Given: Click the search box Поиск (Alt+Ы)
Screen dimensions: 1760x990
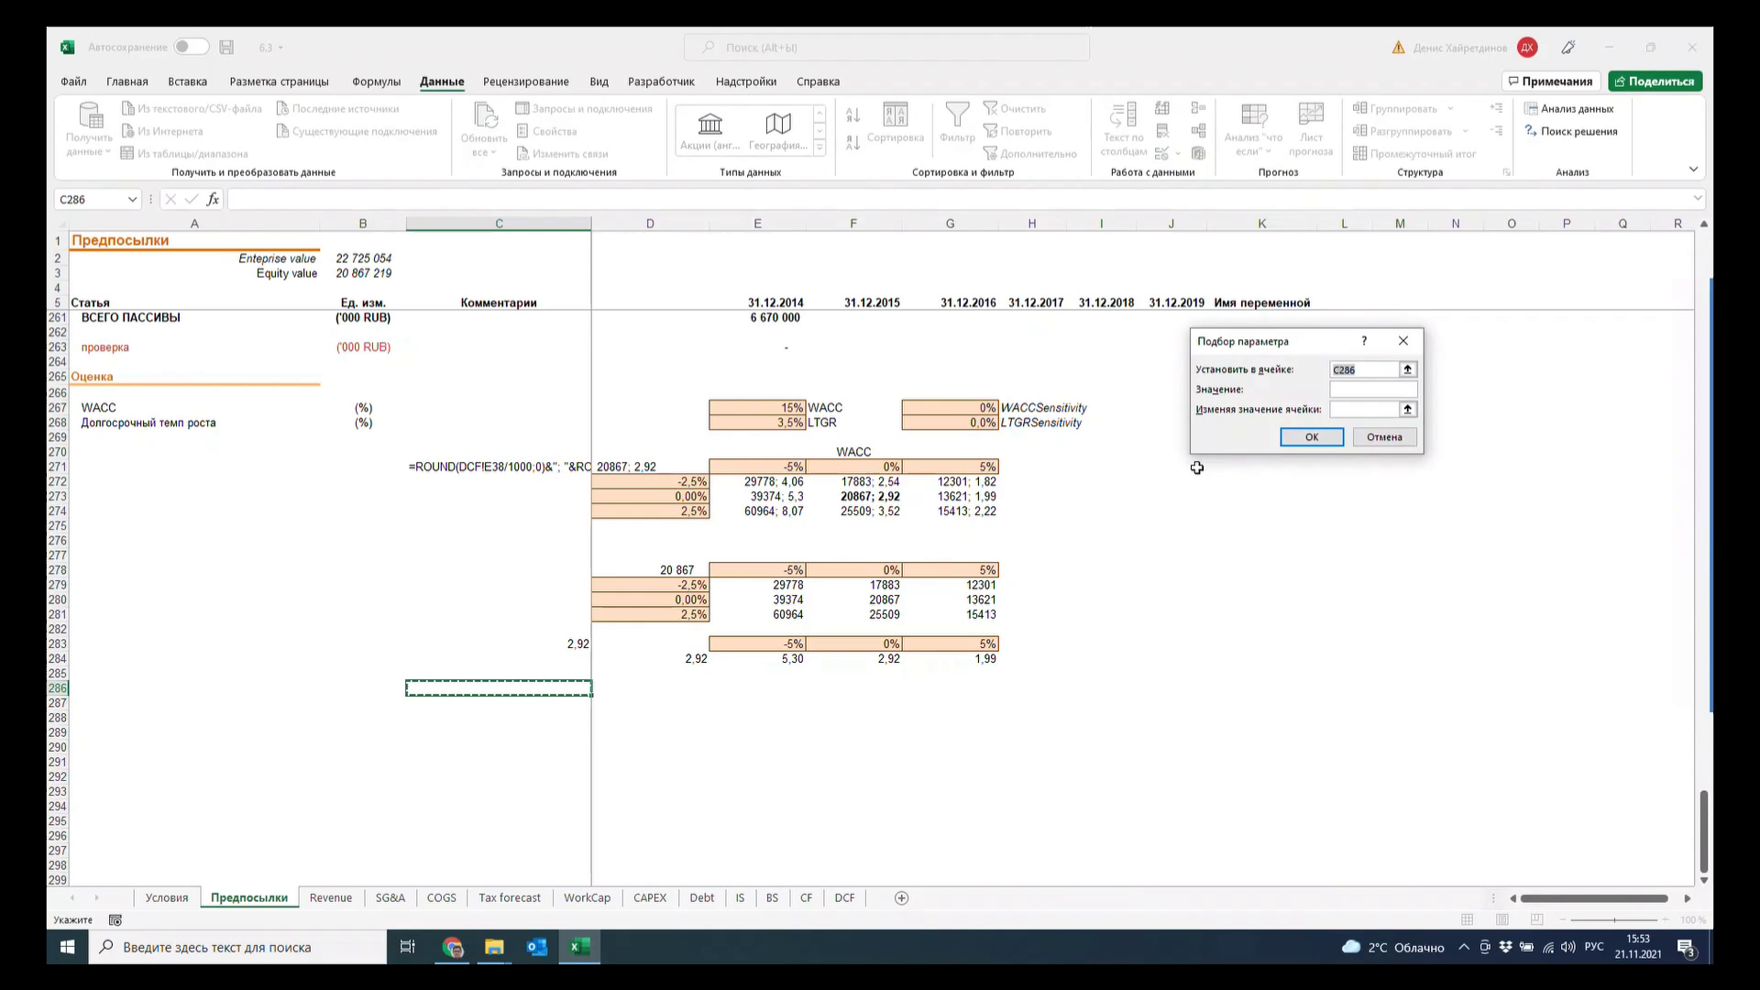Looking at the screenshot, I should pyautogui.click(x=886, y=48).
